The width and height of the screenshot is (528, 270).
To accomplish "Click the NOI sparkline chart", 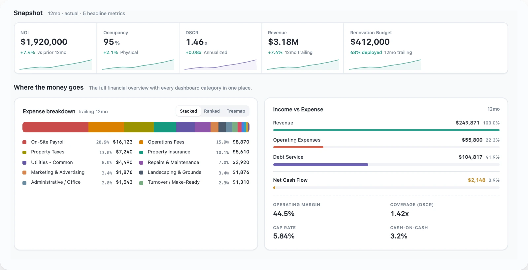I will 55,65.
